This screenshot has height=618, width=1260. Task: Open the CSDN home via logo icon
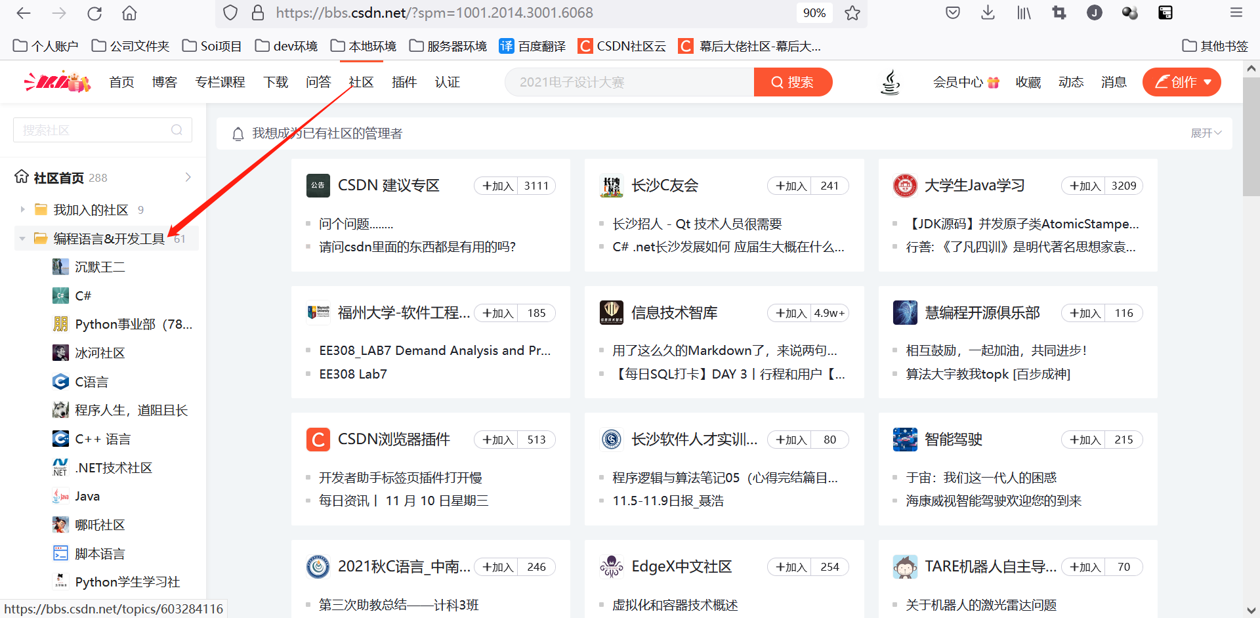tap(56, 81)
